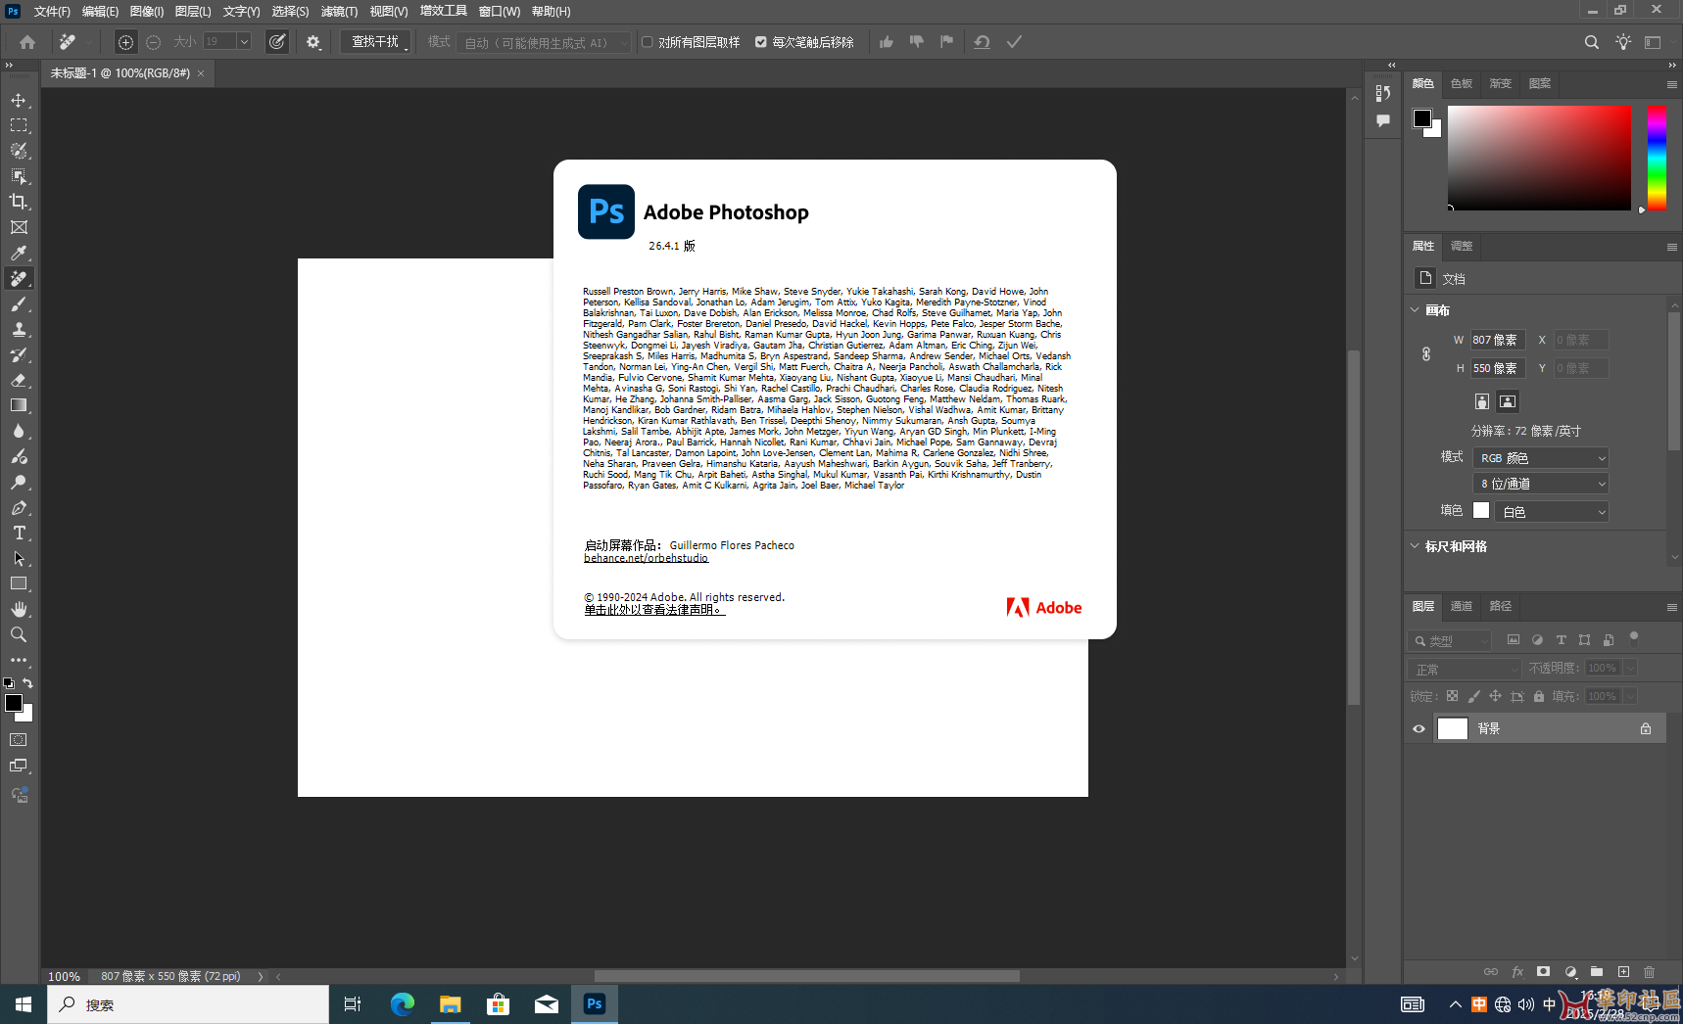1683x1024 pixels.
Task: Open the Edit Toolbar three-dots menu
Action: pyautogui.click(x=19, y=660)
